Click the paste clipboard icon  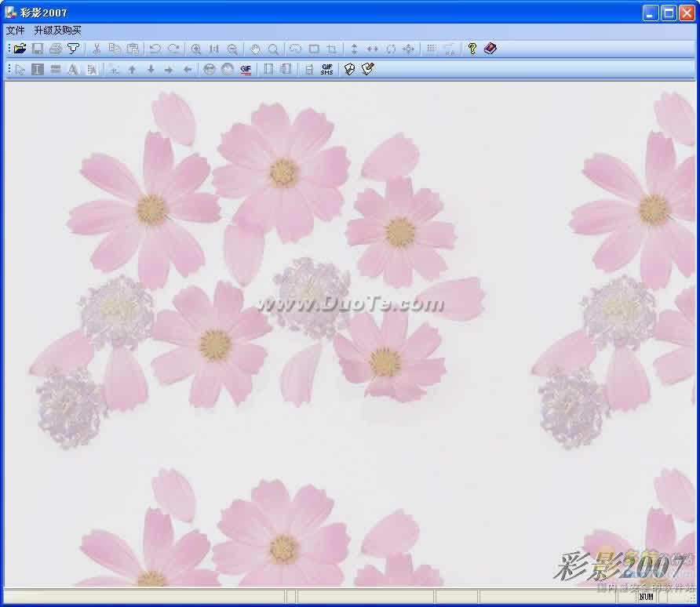(133, 49)
